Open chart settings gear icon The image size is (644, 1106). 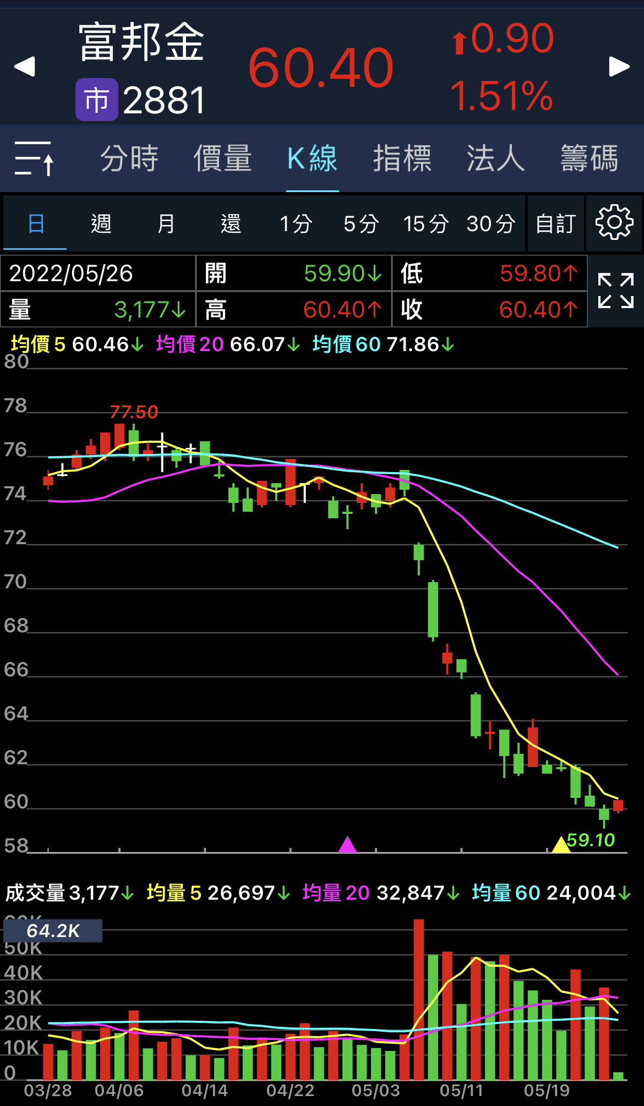pyautogui.click(x=614, y=223)
